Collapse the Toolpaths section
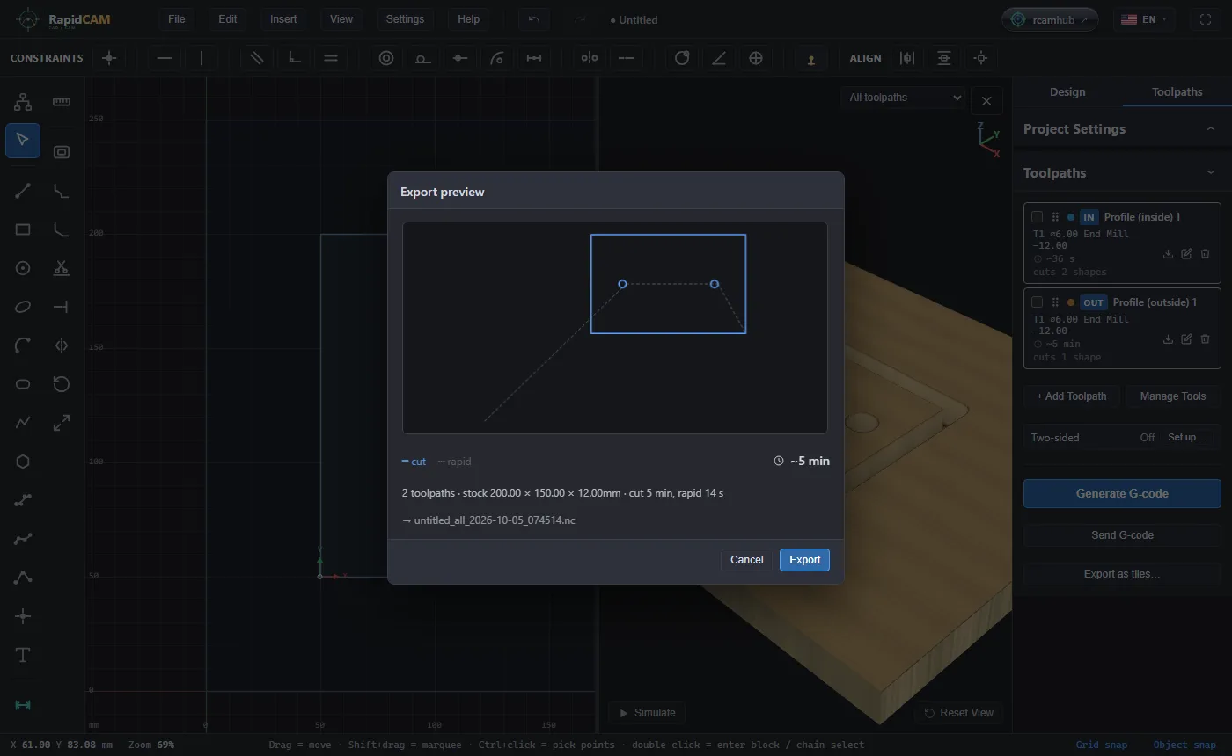1232x756 pixels. pos(1122,173)
